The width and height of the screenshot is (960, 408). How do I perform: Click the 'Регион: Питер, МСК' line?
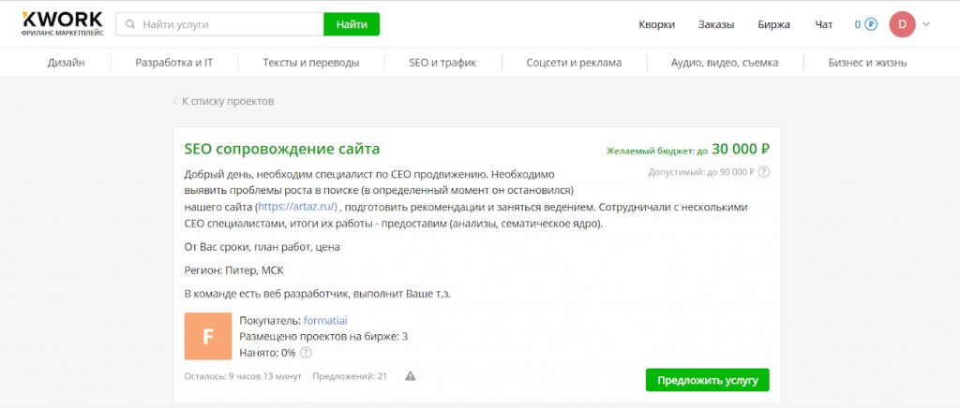[x=233, y=270]
